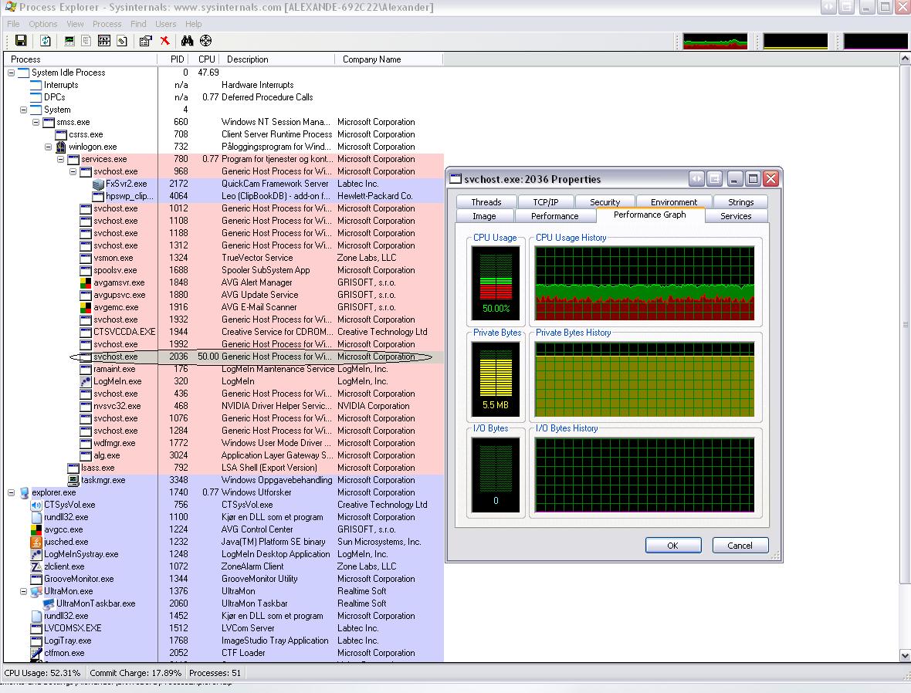The height and width of the screenshot is (693, 911).
Task: Click the process list scroll down arrow
Action: tap(905, 655)
